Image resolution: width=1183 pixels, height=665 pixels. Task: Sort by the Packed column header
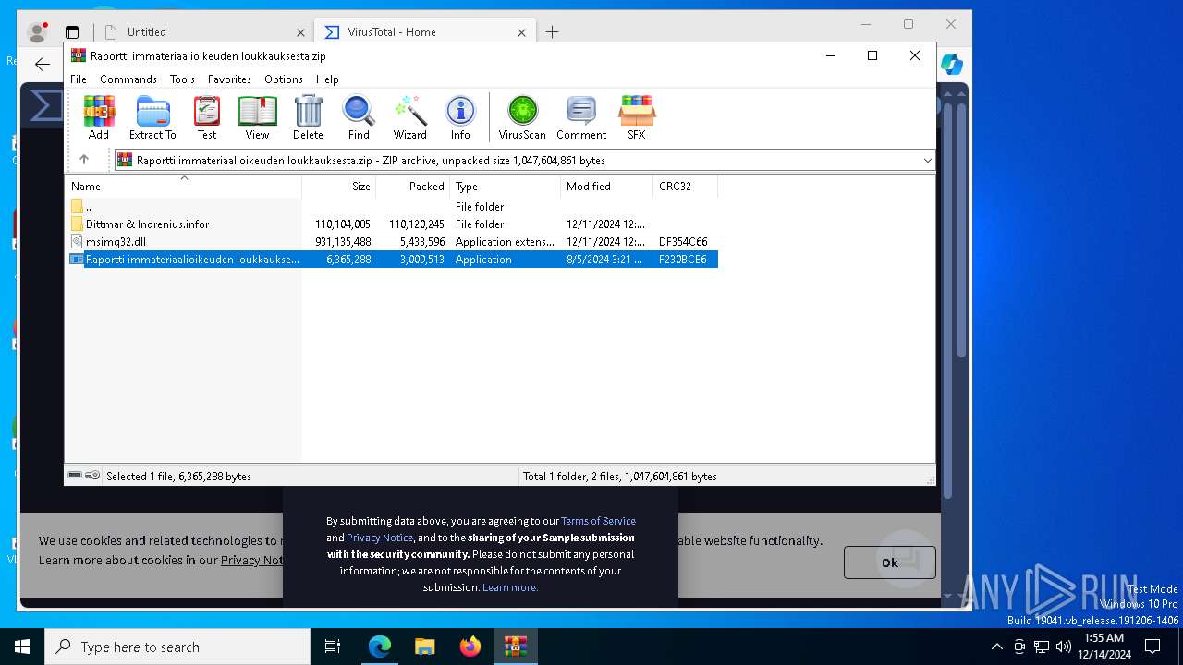413,186
